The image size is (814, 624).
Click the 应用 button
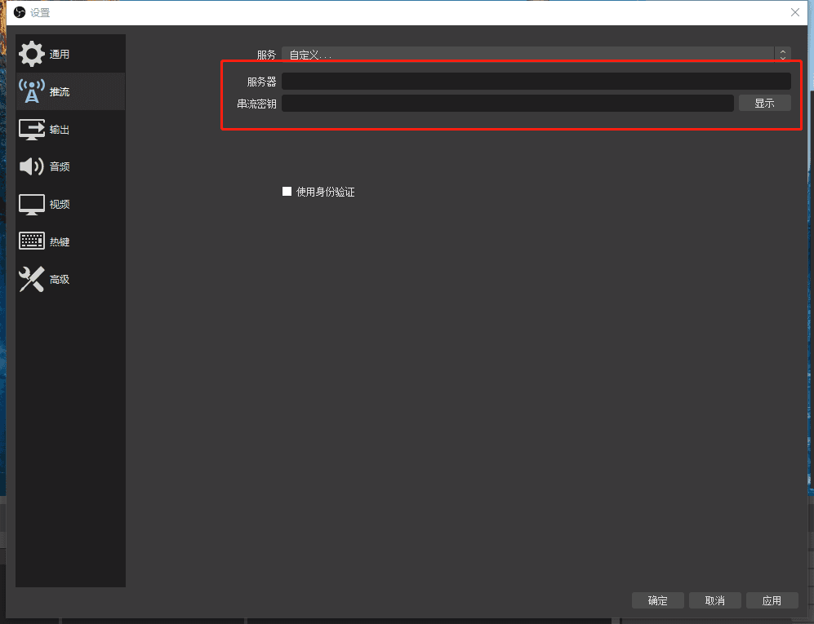coord(772,600)
